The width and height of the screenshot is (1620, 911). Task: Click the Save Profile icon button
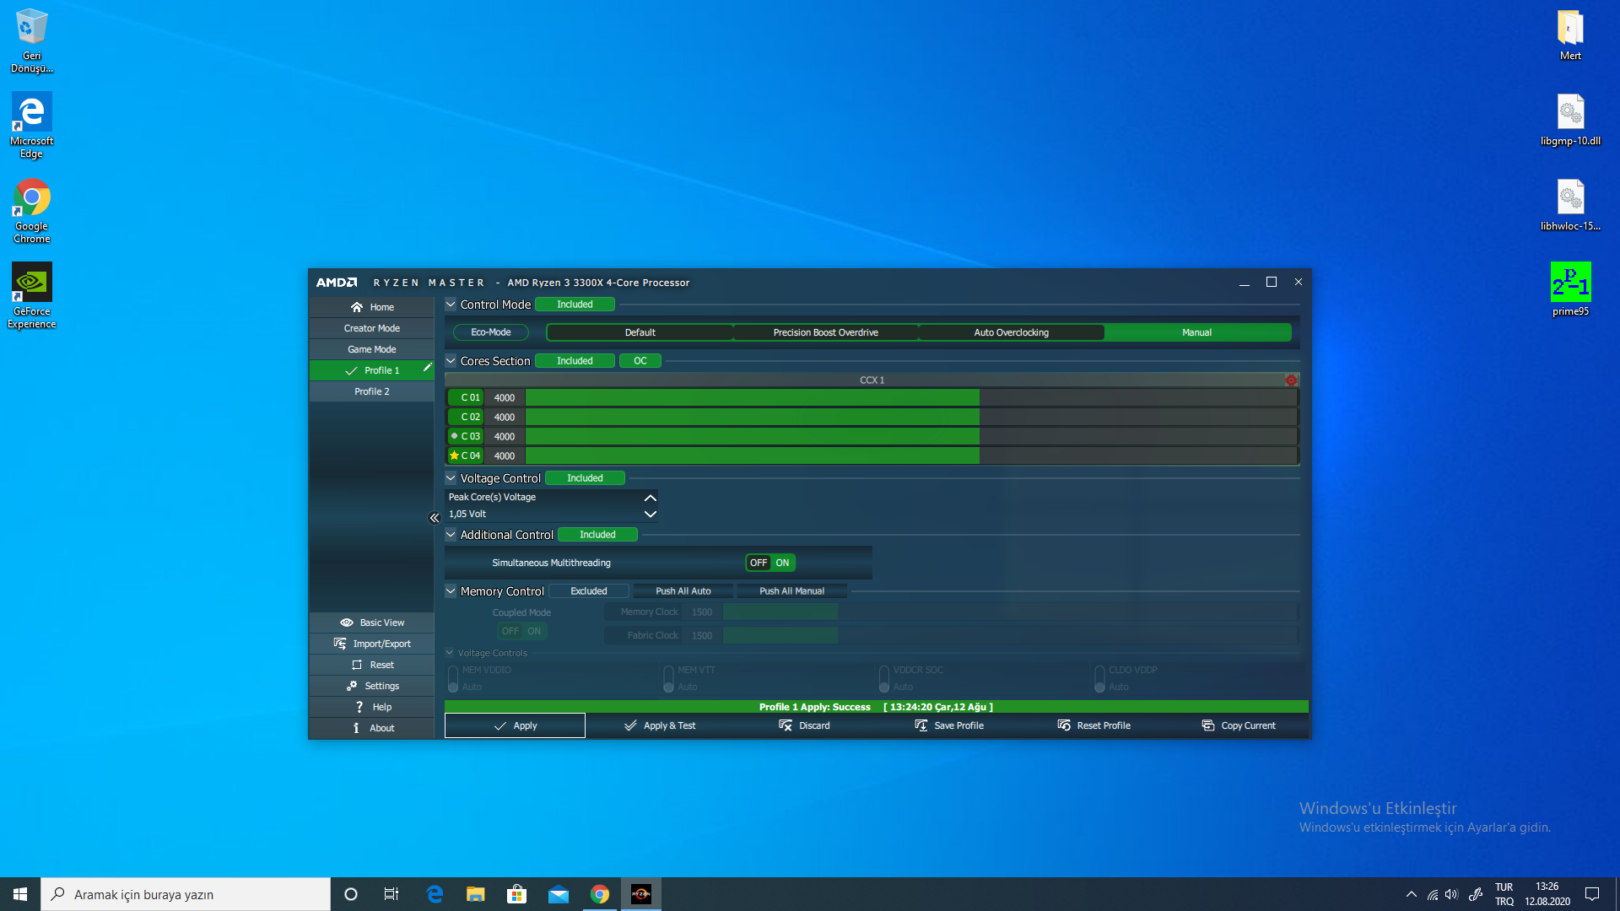coord(921,725)
